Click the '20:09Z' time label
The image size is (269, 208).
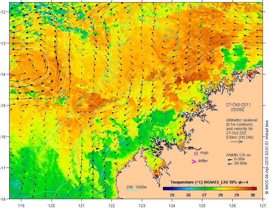tap(238, 110)
